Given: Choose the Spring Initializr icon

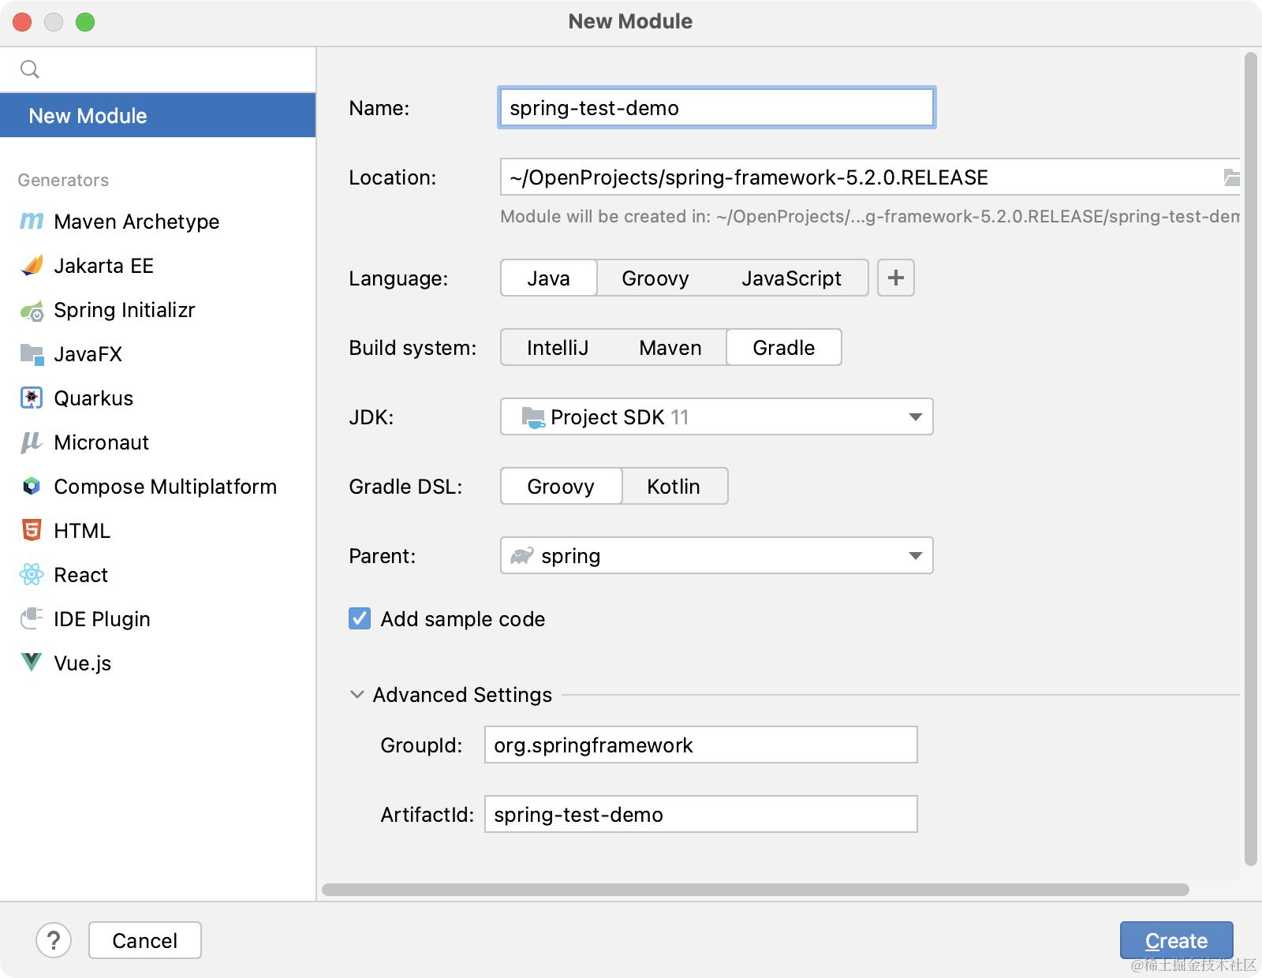Looking at the screenshot, I should 32,311.
